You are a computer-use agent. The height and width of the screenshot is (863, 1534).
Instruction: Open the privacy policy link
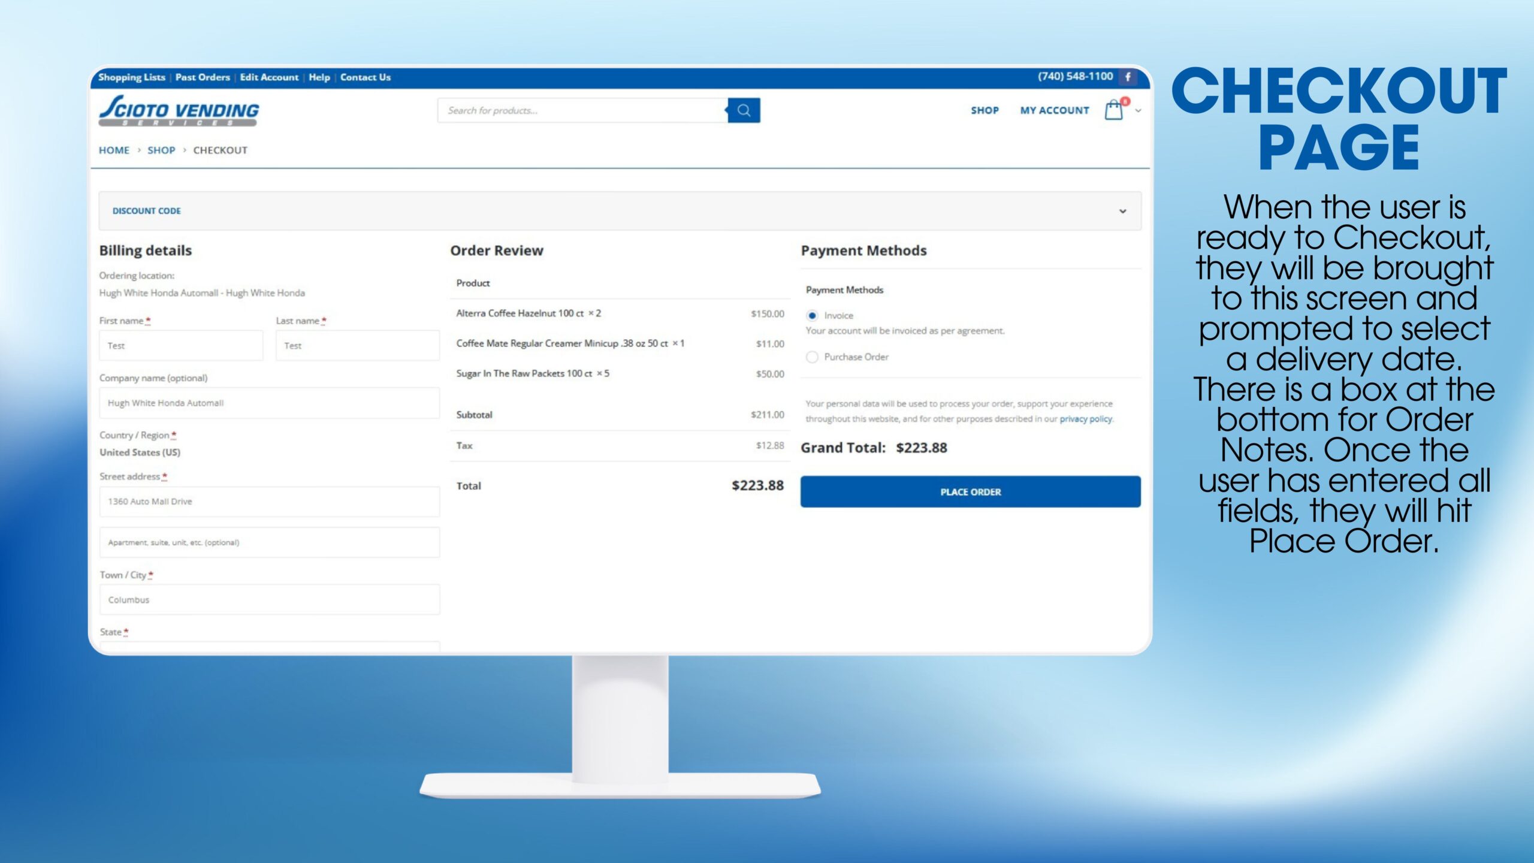(1085, 419)
